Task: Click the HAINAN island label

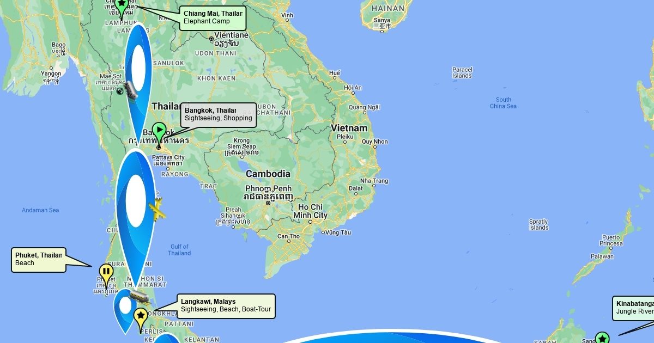Action: pos(387,8)
